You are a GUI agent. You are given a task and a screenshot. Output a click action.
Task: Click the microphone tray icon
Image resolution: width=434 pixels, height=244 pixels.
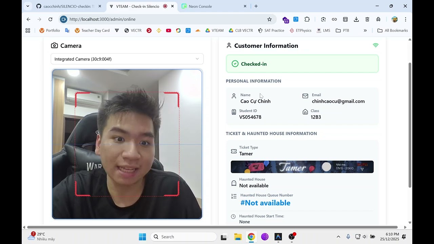[348, 237]
